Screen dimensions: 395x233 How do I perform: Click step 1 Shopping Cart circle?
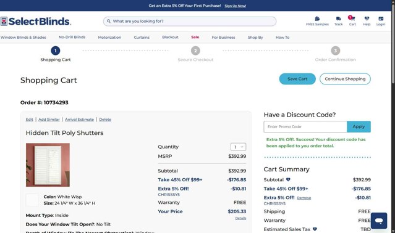click(x=56, y=51)
